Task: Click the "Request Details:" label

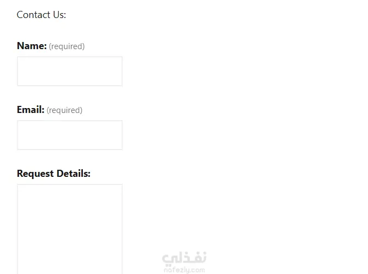Action: tap(53, 174)
